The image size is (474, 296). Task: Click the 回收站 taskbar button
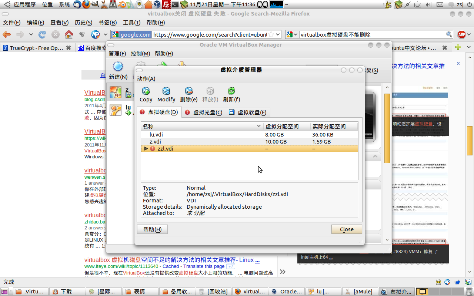click(x=214, y=292)
